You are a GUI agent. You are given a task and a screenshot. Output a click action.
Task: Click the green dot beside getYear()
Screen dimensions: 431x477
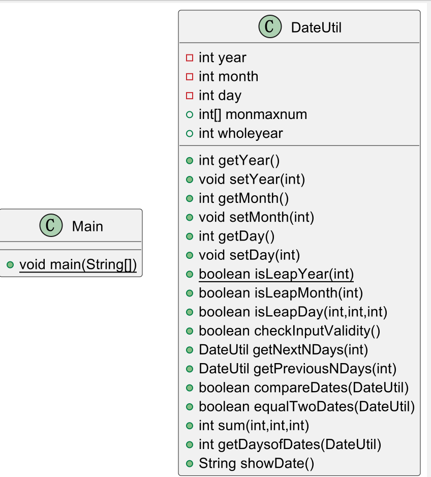click(190, 161)
